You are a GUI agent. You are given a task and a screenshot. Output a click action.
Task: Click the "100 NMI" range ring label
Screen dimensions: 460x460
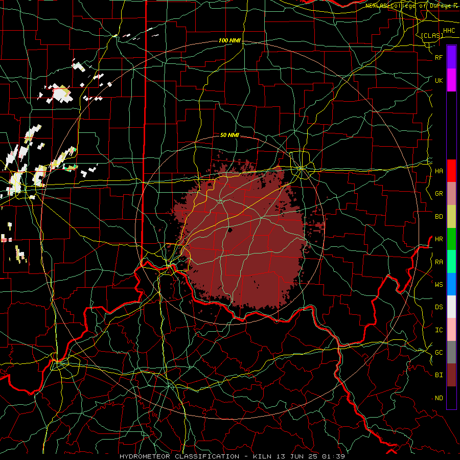(x=229, y=40)
